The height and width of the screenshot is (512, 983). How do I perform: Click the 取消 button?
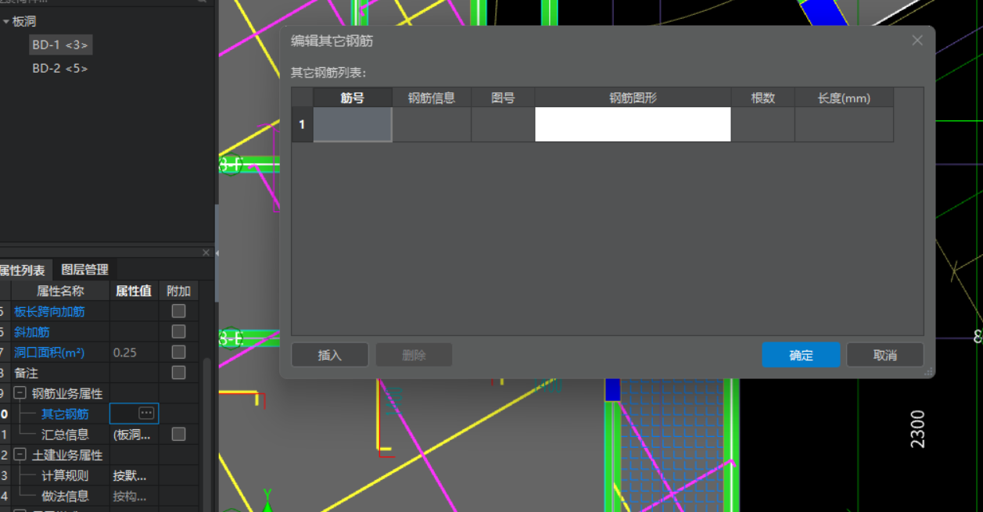click(x=884, y=355)
